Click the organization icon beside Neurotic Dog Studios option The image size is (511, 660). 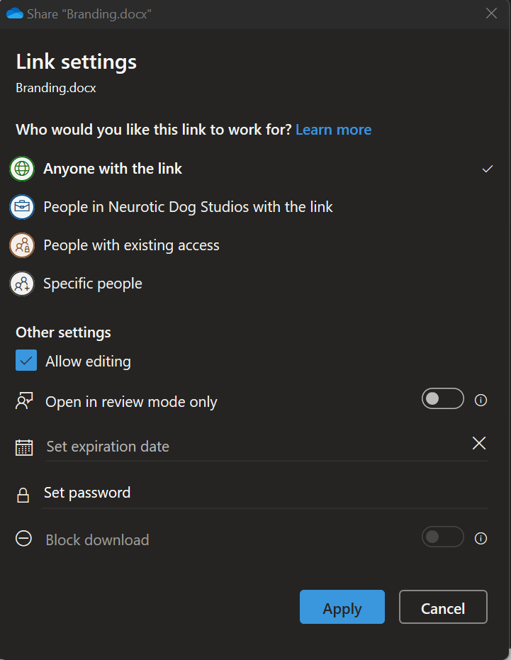click(21, 207)
